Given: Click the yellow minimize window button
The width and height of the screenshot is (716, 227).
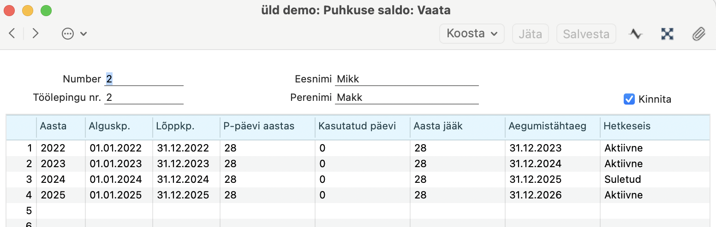Looking at the screenshot, I should [28, 10].
